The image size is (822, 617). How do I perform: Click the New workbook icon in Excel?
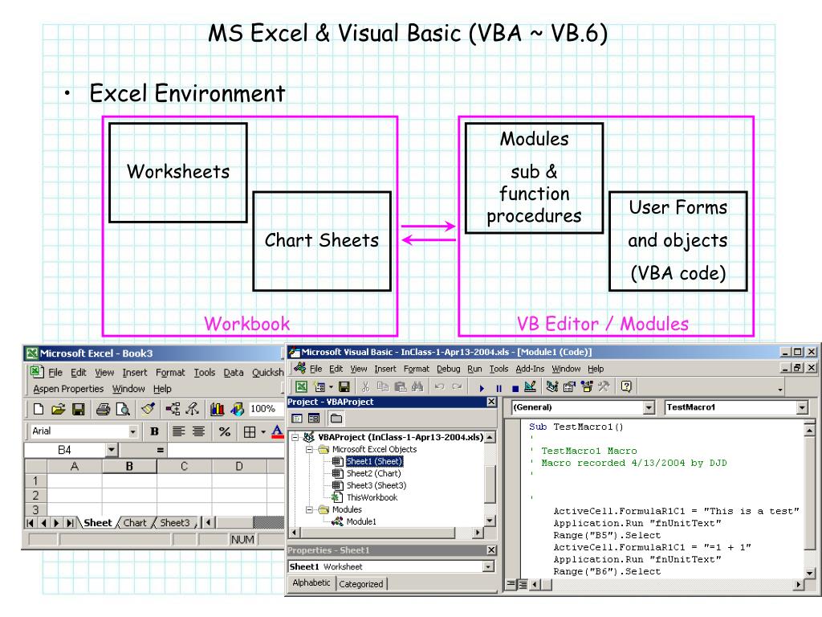tap(39, 409)
